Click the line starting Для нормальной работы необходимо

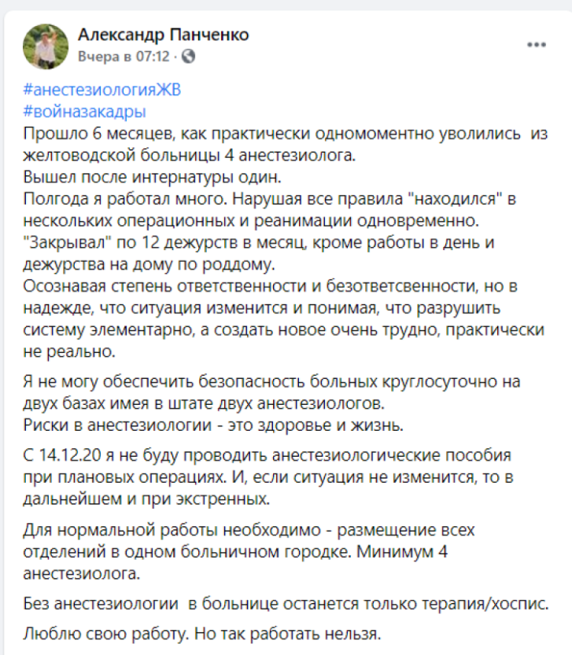tap(249, 530)
